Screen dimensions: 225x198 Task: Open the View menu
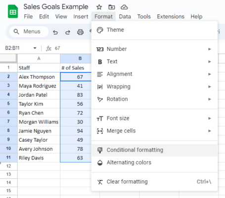[x=61, y=16]
